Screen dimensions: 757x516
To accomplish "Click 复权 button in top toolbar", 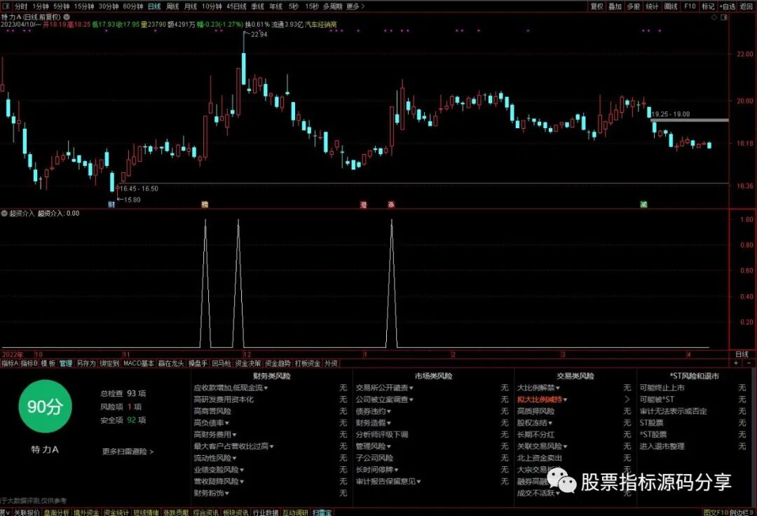I will (596, 6).
